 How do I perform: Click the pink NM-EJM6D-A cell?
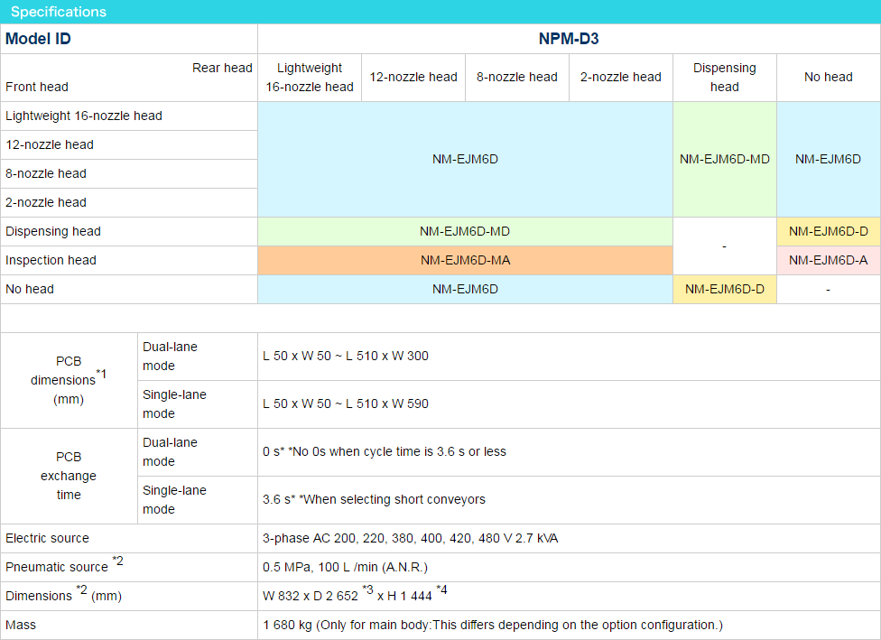[x=828, y=260]
